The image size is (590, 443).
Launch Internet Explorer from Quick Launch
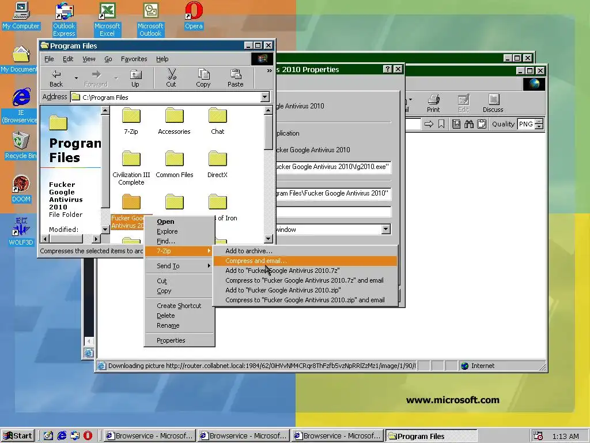[x=62, y=436]
